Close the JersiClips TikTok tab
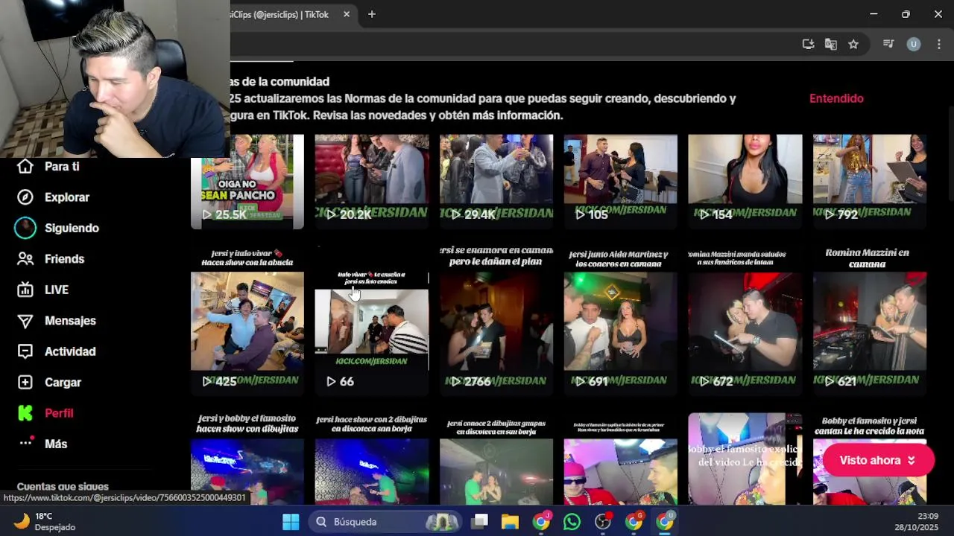 [347, 14]
